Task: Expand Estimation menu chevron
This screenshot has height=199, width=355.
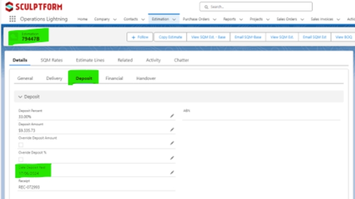Action: (x=174, y=19)
